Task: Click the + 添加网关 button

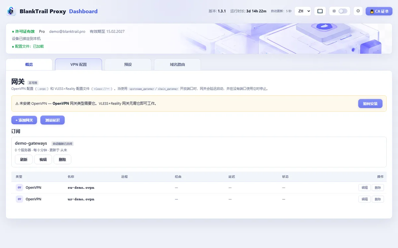Action: (24, 120)
